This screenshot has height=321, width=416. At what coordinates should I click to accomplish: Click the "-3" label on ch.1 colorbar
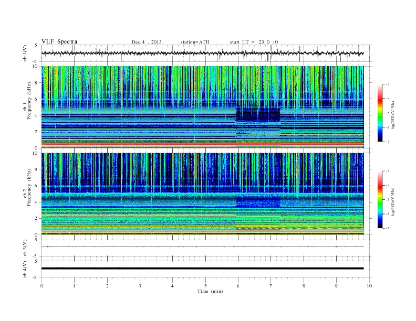[387, 84]
